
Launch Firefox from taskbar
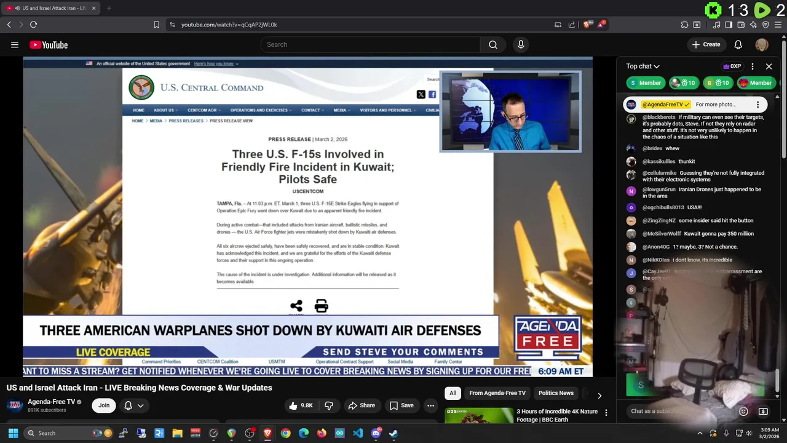322,433
